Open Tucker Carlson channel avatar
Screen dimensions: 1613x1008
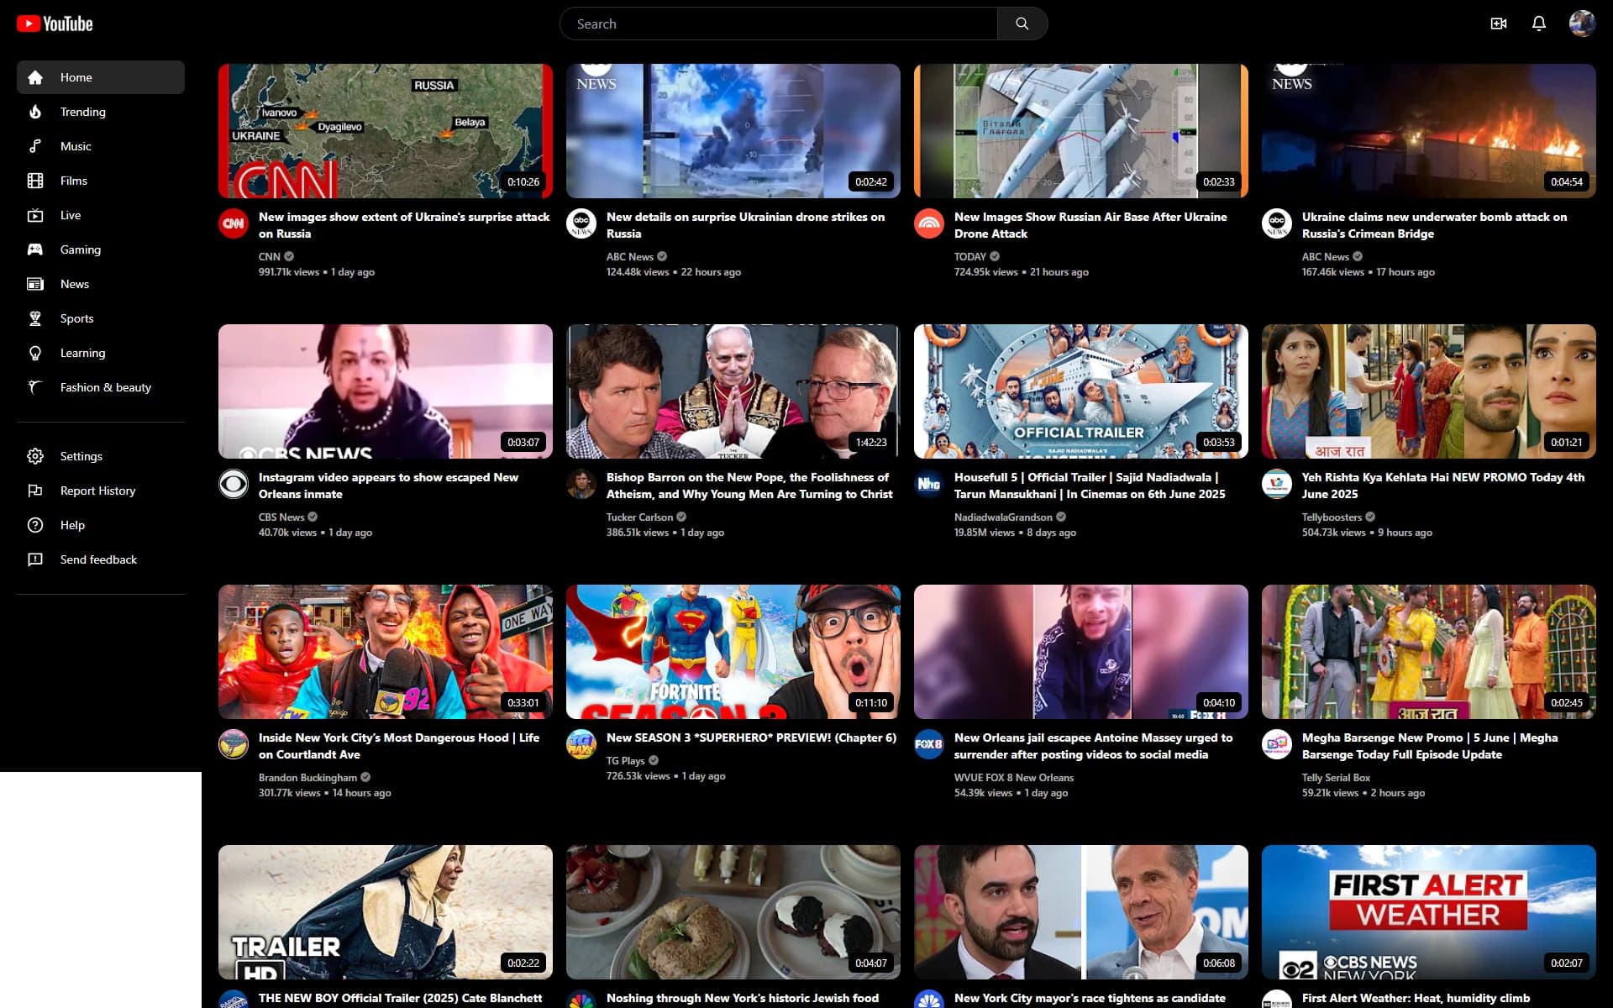[581, 484]
